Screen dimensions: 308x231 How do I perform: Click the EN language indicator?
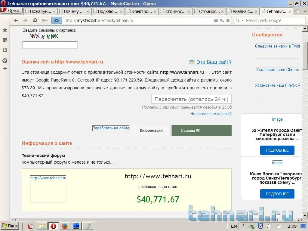pos(234,226)
